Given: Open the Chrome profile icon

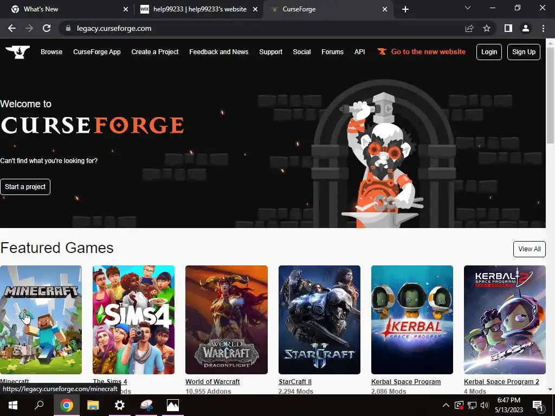Looking at the screenshot, I should tap(526, 28).
